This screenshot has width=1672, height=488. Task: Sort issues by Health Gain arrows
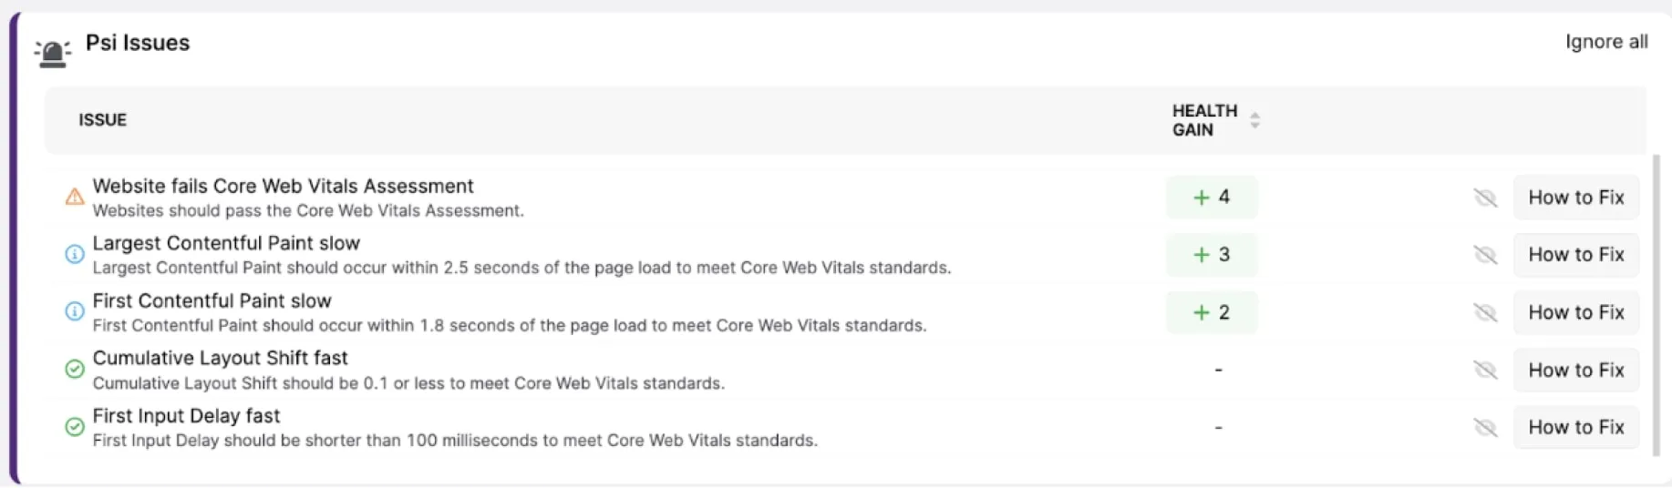tap(1254, 120)
